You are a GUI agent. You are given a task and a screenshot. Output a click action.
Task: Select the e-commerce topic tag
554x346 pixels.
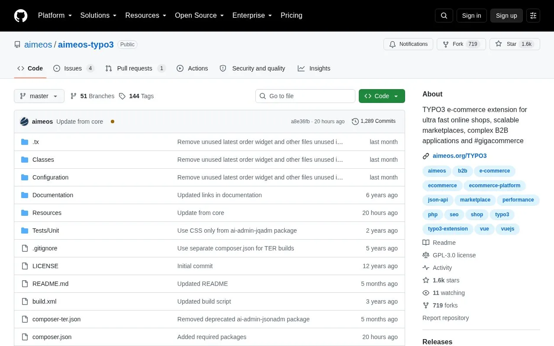click(x=495, y=171)
